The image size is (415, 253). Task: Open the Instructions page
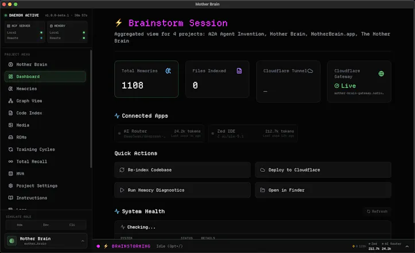pos(45,198)
